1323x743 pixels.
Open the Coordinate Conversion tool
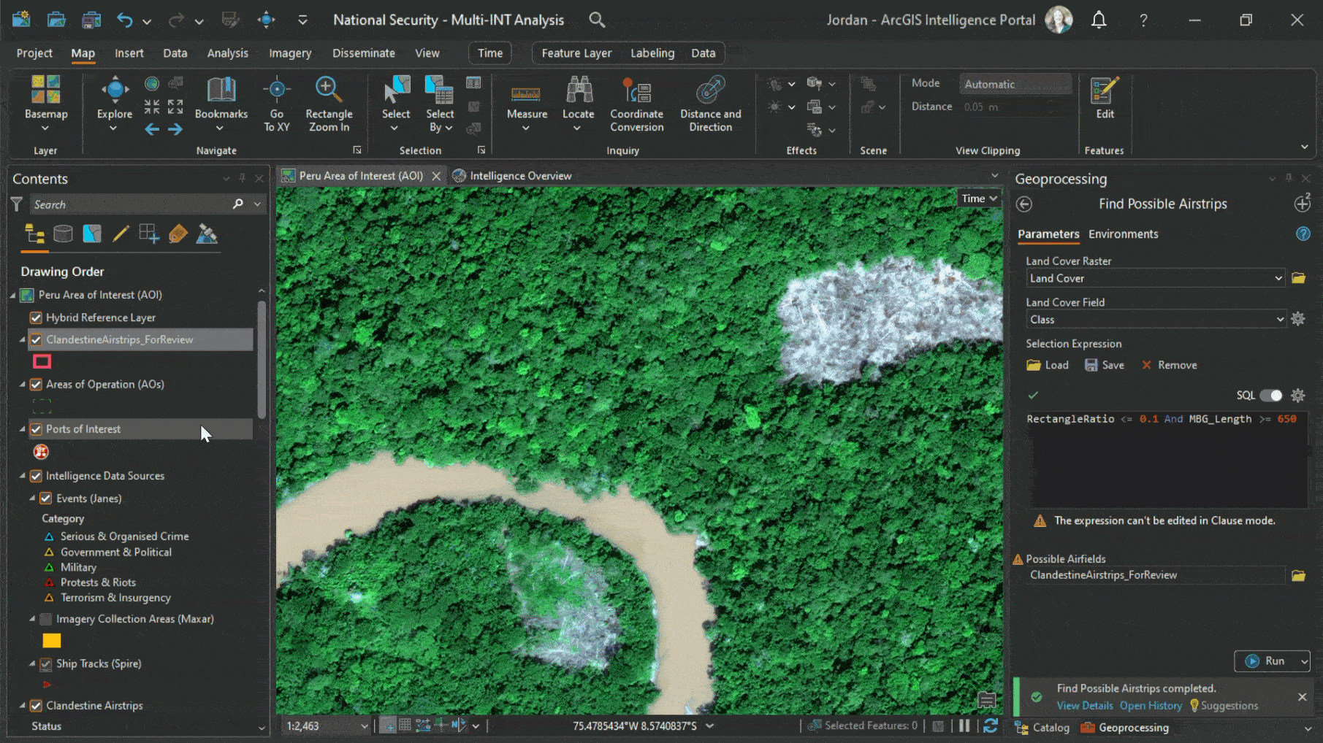[x=636, y=104]
